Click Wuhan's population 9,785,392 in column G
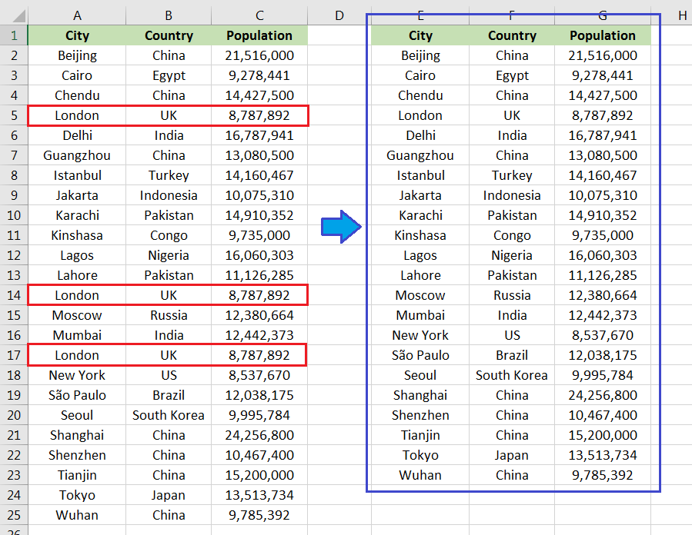Image resolution: width=692 pixels, height=535 pixels. pyautogui.click(x=603, y=475)
